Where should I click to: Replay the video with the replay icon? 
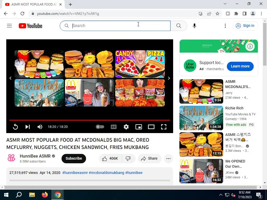(15, 127)
